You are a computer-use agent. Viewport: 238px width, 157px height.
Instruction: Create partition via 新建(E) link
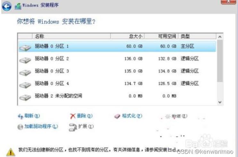(179, 116)
